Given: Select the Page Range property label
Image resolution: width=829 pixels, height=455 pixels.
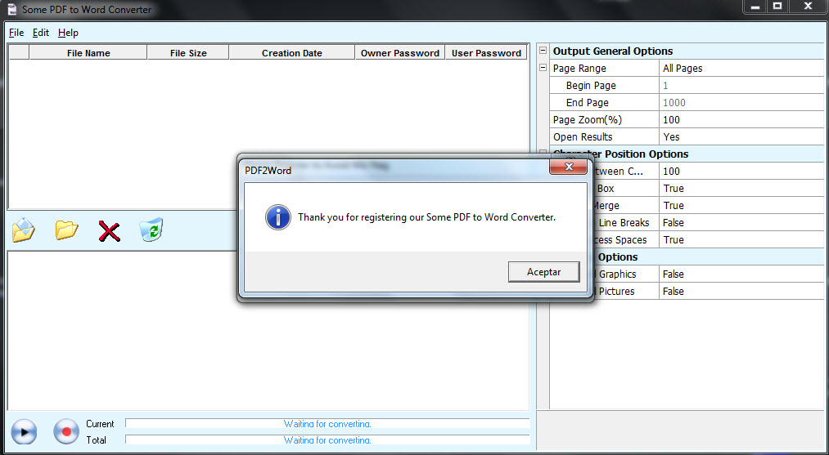Looking at the screenshot, I should 579,68.
